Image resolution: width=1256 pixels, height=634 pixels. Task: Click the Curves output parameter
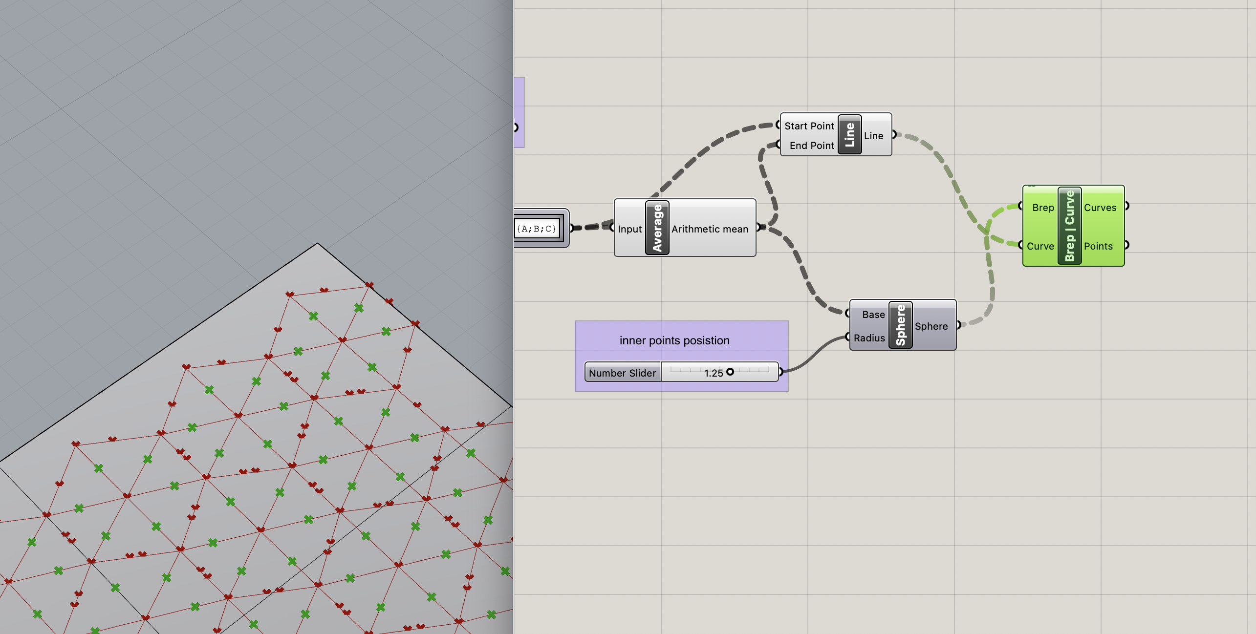point(1100,208)
